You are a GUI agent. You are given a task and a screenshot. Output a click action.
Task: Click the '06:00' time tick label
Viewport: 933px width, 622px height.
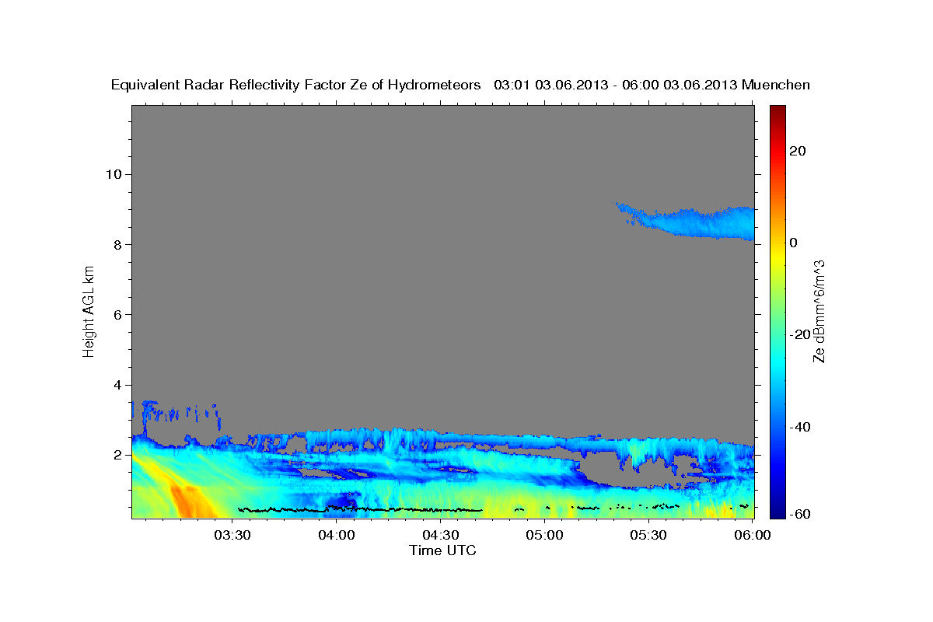[x=752, y=535]
